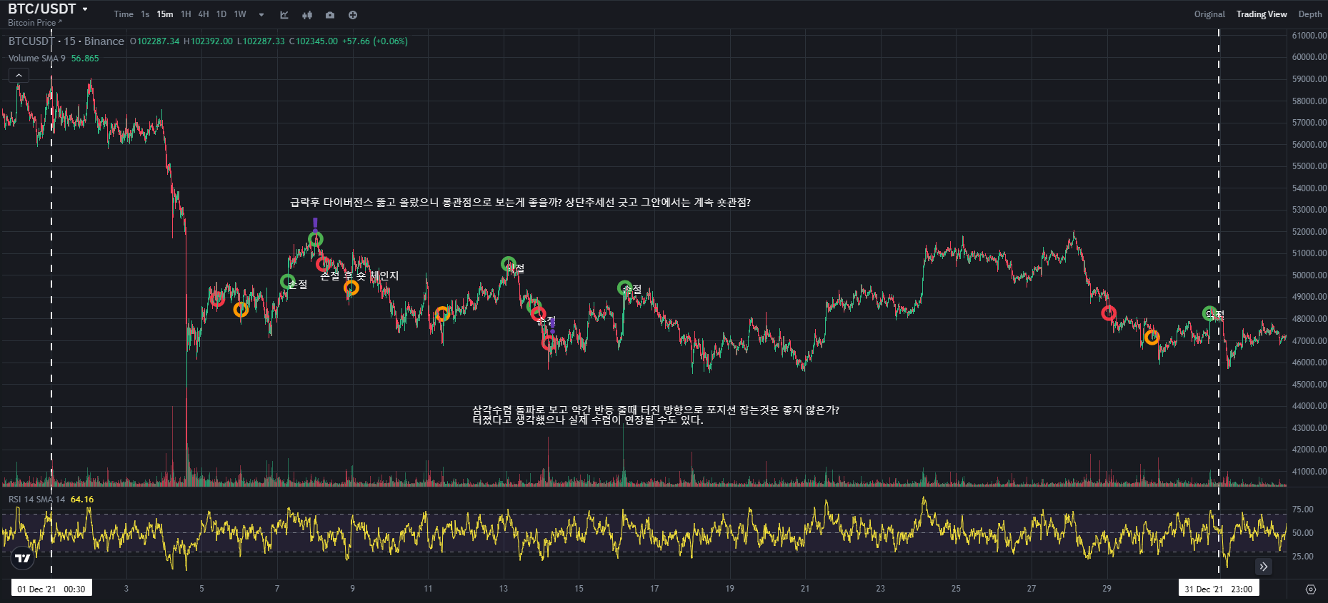Select the Time chart interval
Viewport: 1328px width, 603px height.
click(124, 14)
